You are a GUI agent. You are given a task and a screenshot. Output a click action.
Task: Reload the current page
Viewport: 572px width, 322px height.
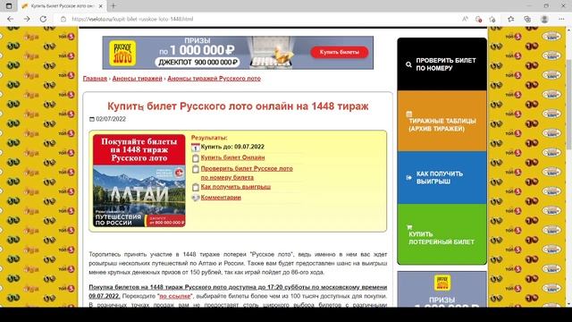43,19
